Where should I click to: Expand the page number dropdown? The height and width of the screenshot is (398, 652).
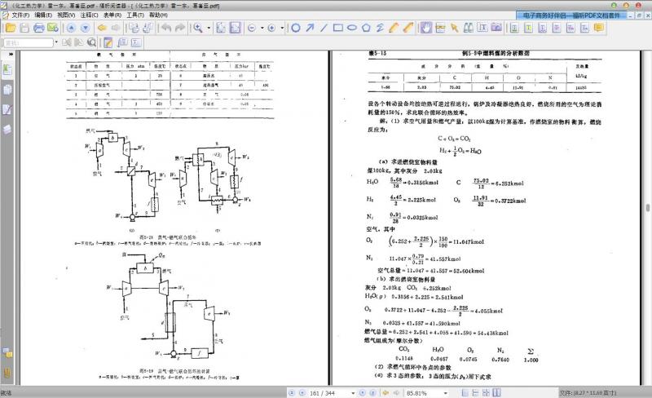point(353,393)
